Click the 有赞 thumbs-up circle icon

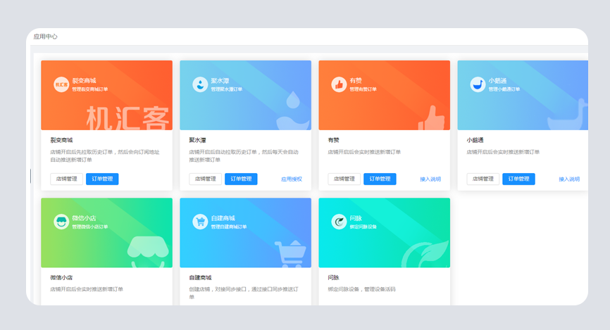[x=339, y=85]
